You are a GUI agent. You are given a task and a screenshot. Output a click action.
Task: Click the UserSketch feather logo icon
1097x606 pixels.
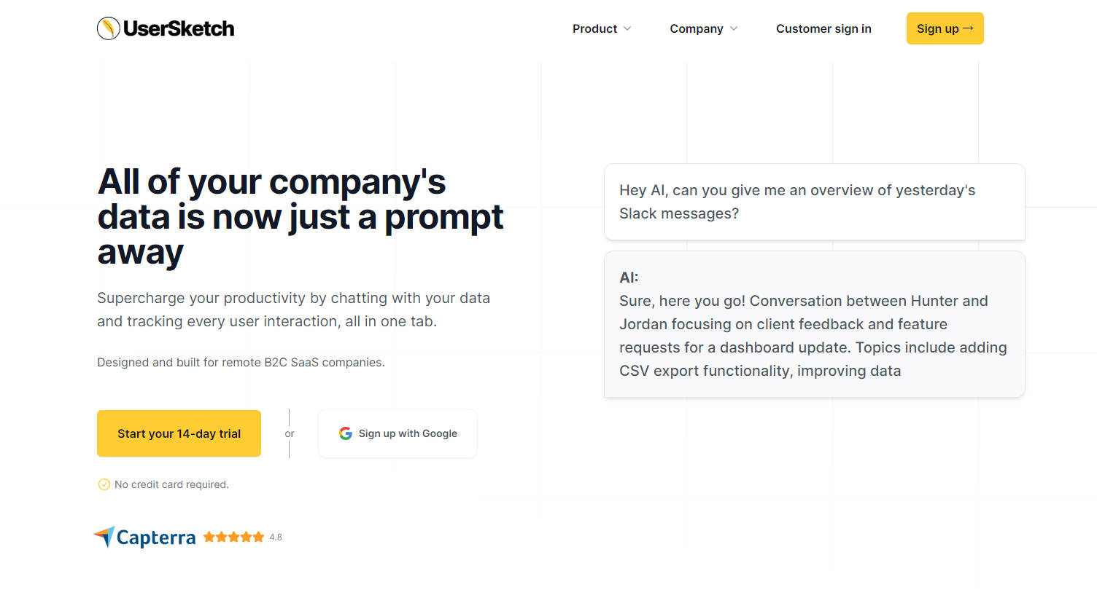[x=108, y=28]
